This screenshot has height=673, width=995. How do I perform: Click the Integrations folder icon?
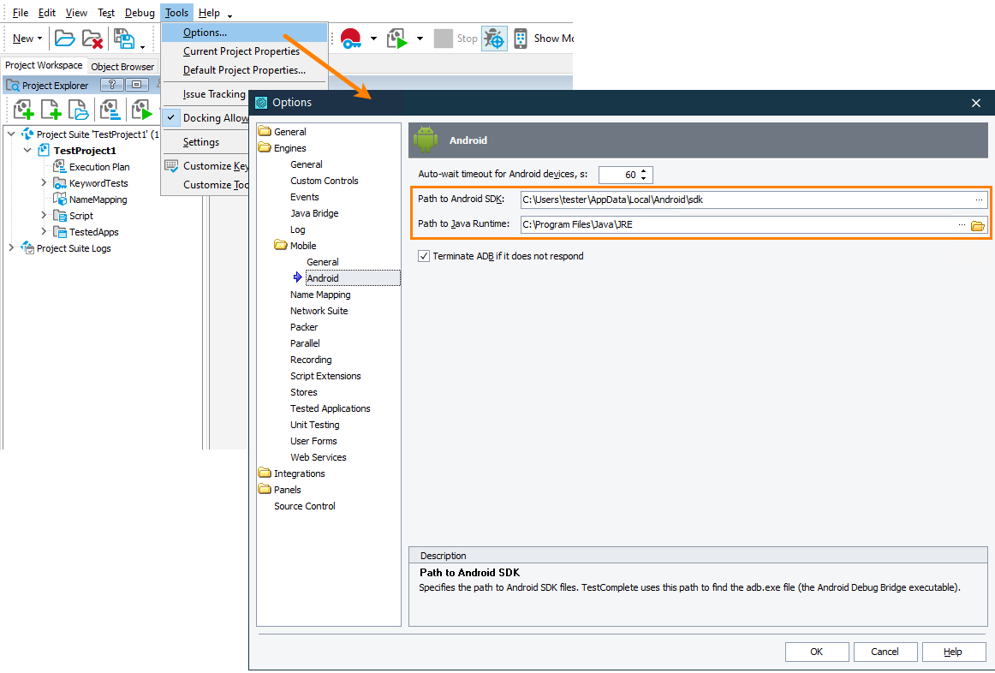click(265, 473)
